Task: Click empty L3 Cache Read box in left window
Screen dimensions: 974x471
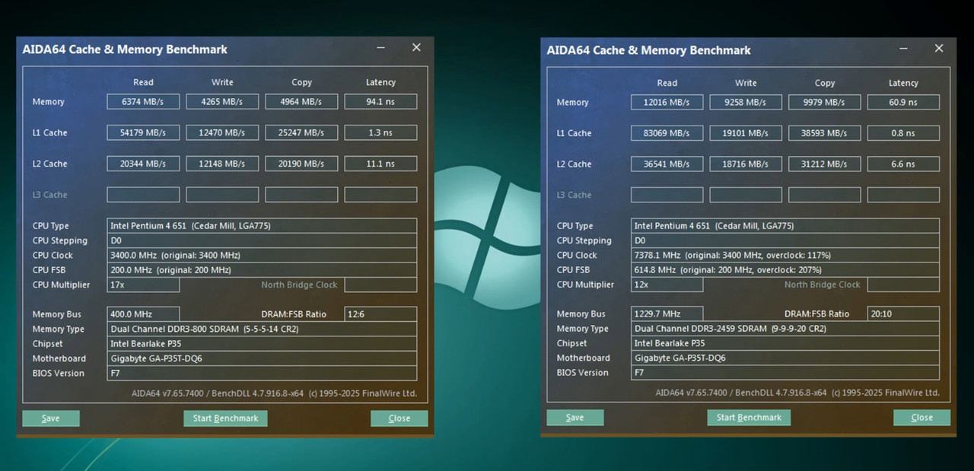Action: pyautogui.click(x=143, y=195)
